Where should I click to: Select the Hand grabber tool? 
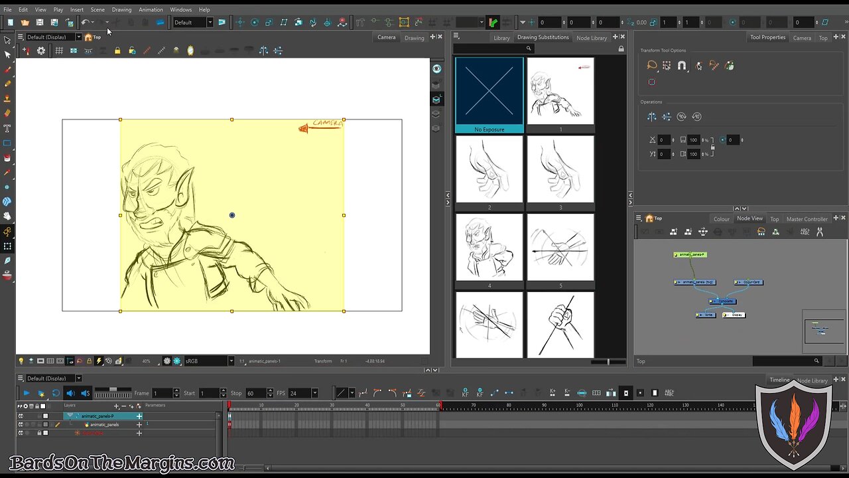coord(7,216)
